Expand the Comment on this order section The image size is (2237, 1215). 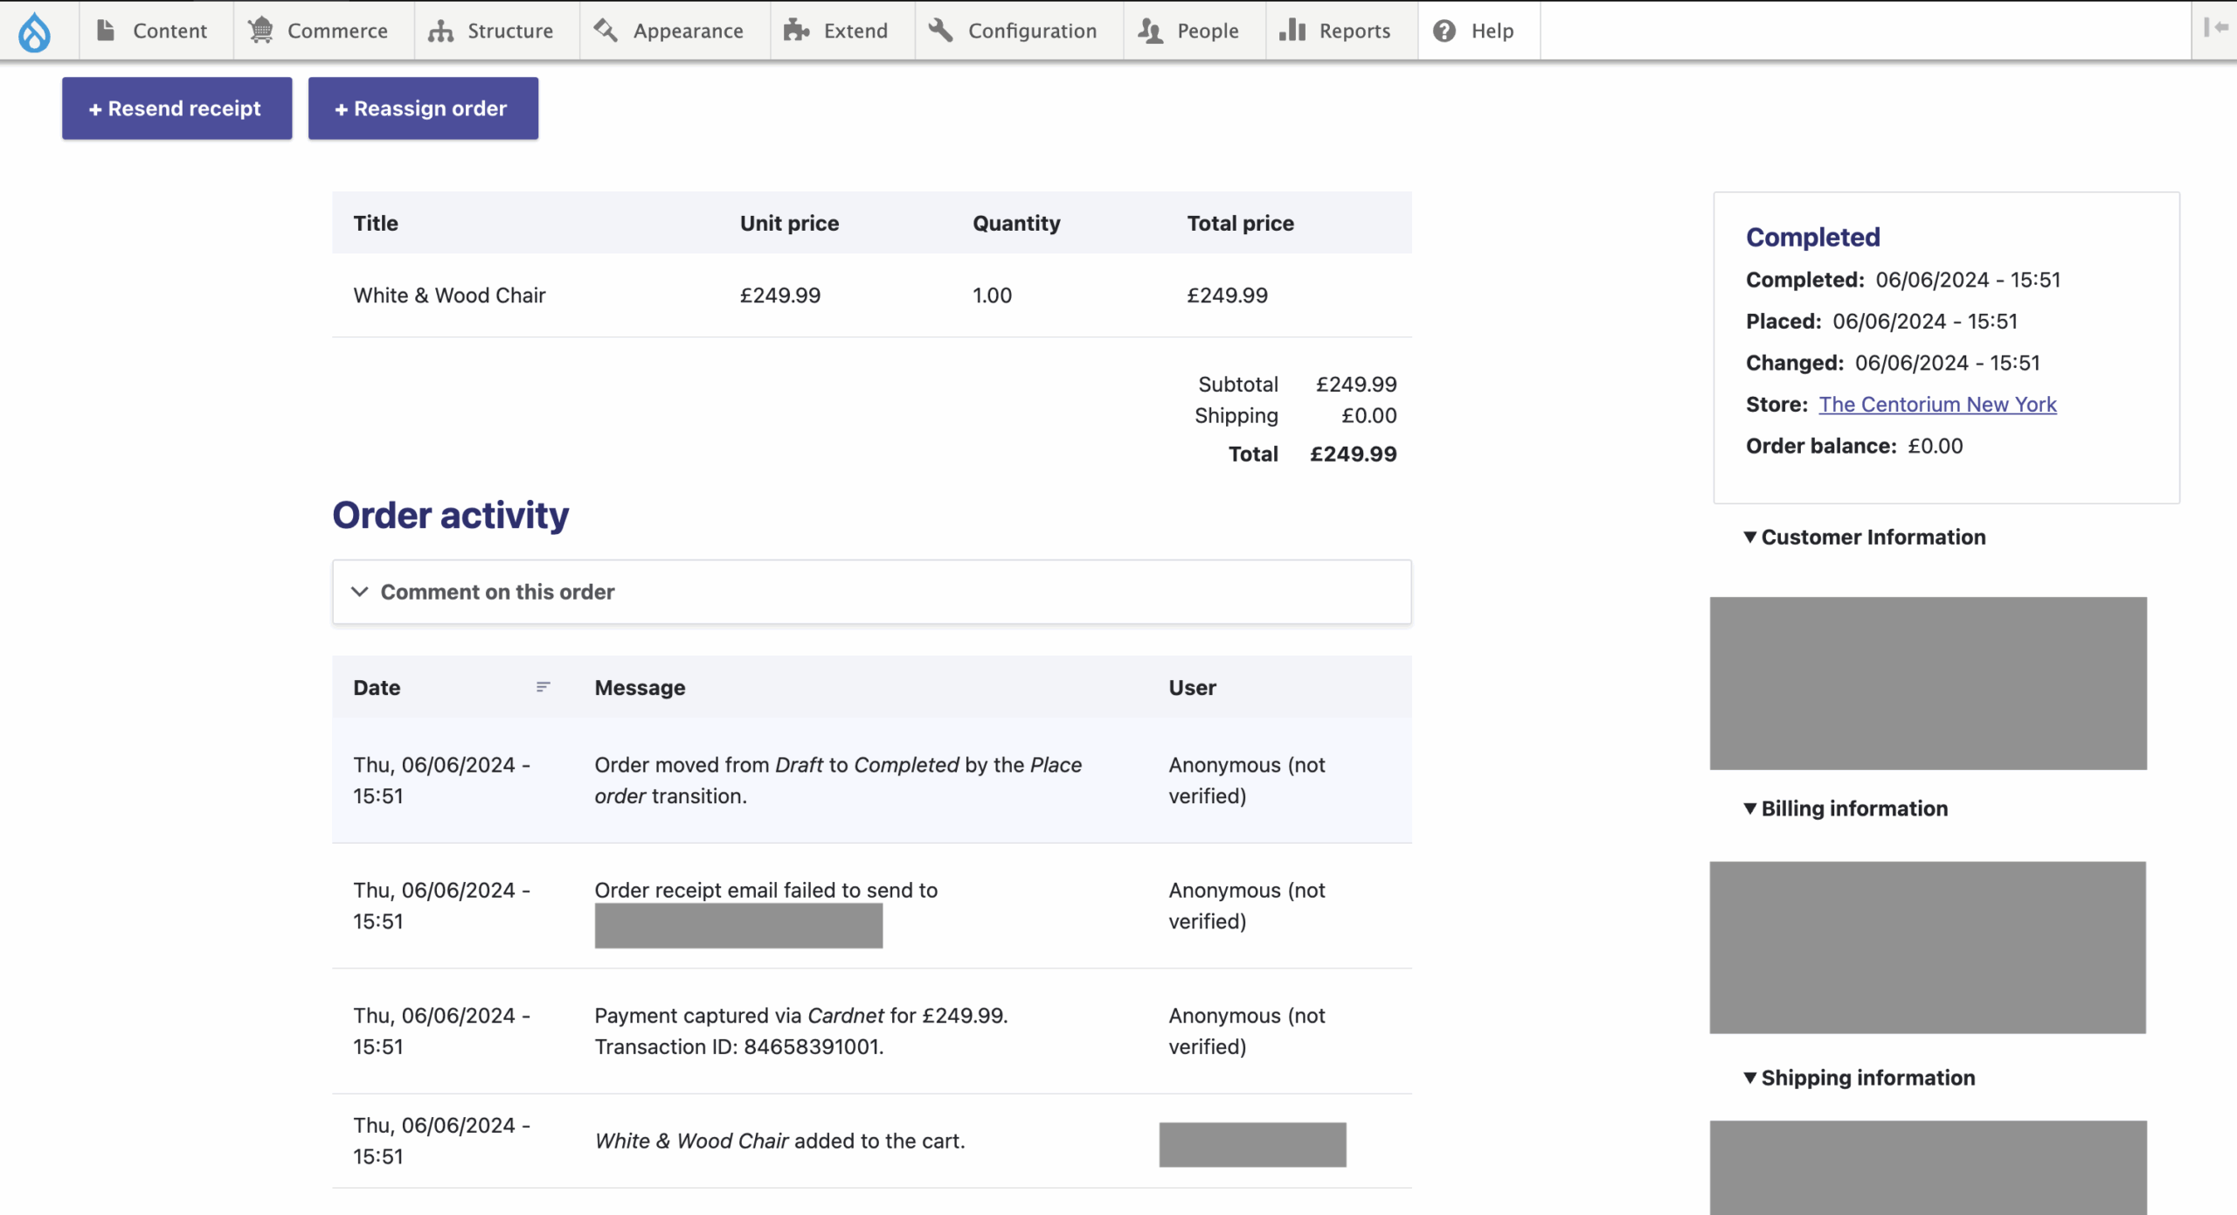coord(871,592)
